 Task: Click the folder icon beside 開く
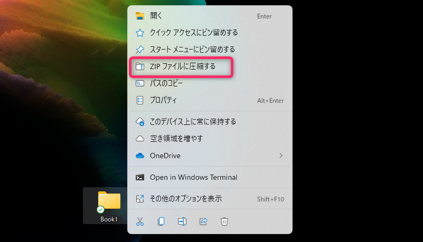coord(140,16)
